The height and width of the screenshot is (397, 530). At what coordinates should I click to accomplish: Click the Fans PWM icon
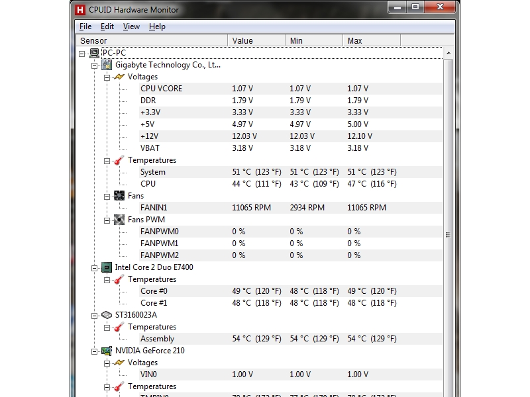point(119,220)
